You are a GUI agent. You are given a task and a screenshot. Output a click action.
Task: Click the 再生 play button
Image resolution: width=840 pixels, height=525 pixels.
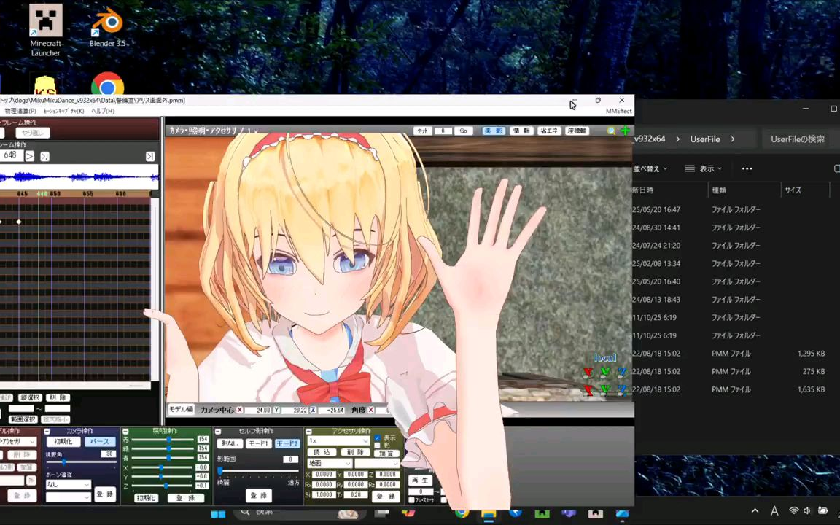(x=421, y=481)
